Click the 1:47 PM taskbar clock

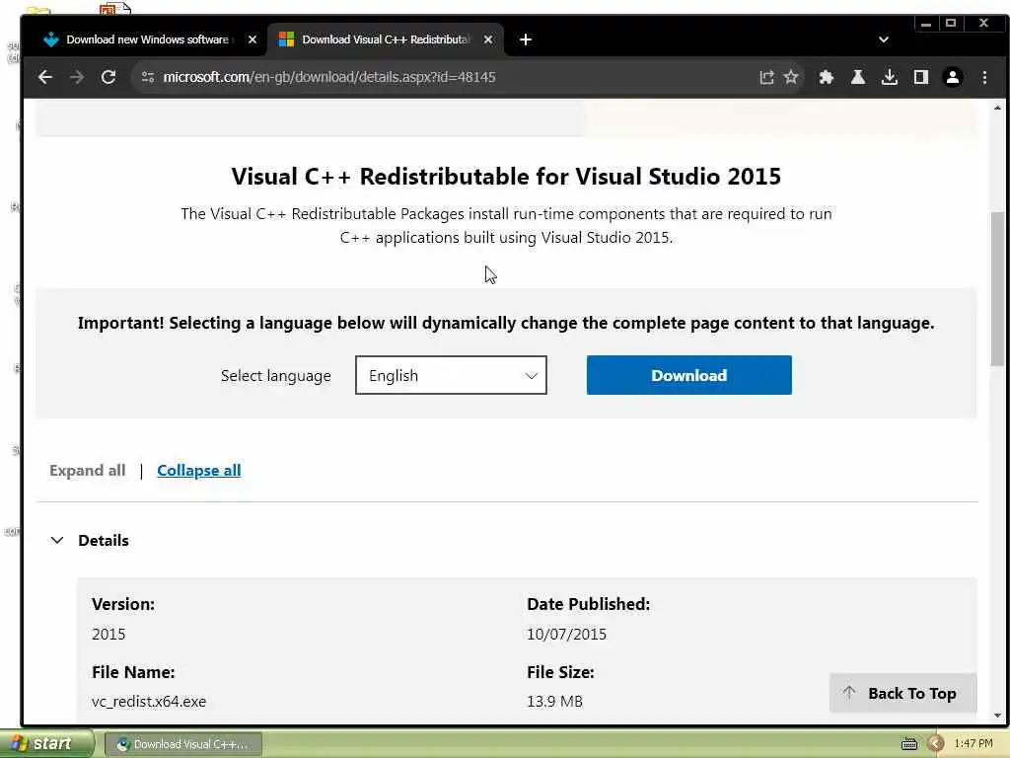click(x=974, y=744)
